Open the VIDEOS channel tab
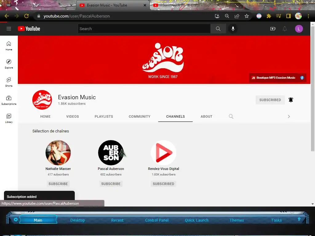 (73, 116)
